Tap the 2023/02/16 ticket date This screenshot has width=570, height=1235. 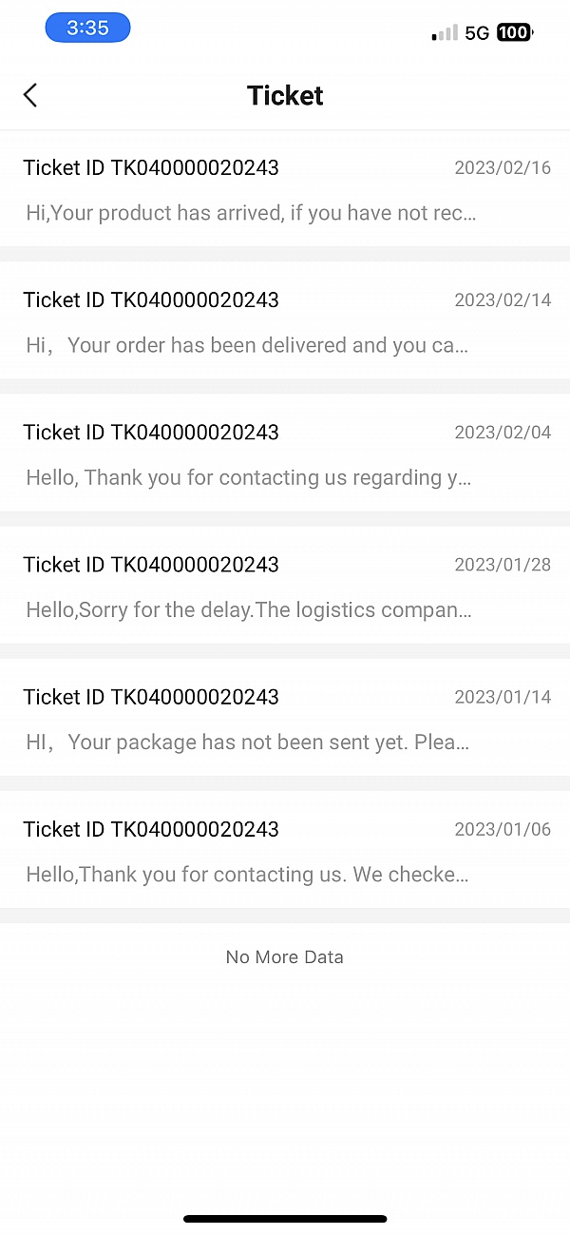(503, 168)
